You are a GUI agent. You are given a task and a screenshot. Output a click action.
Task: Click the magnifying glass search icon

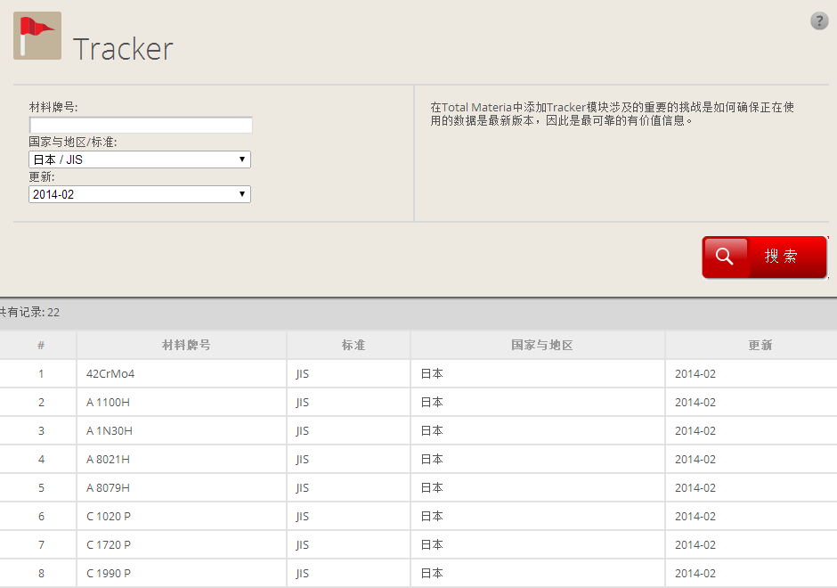(725, 257)
